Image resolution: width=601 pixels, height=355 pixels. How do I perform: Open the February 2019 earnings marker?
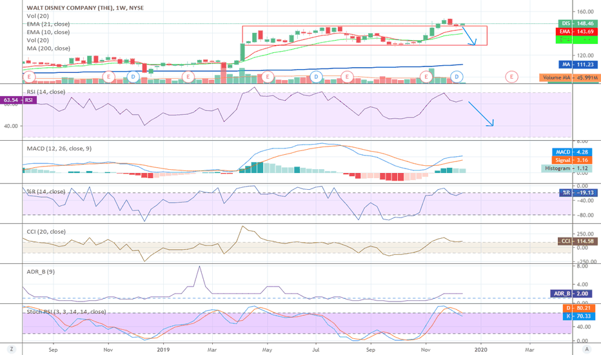point(188,77)
